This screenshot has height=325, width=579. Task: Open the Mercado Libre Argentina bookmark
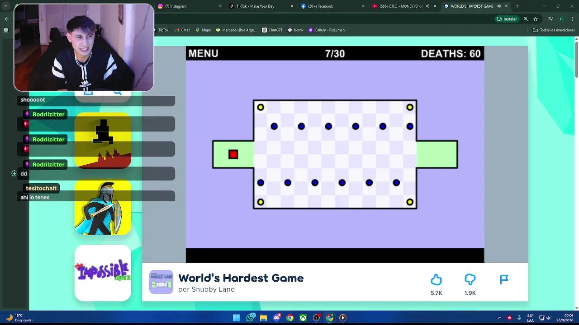click(236, 30)
